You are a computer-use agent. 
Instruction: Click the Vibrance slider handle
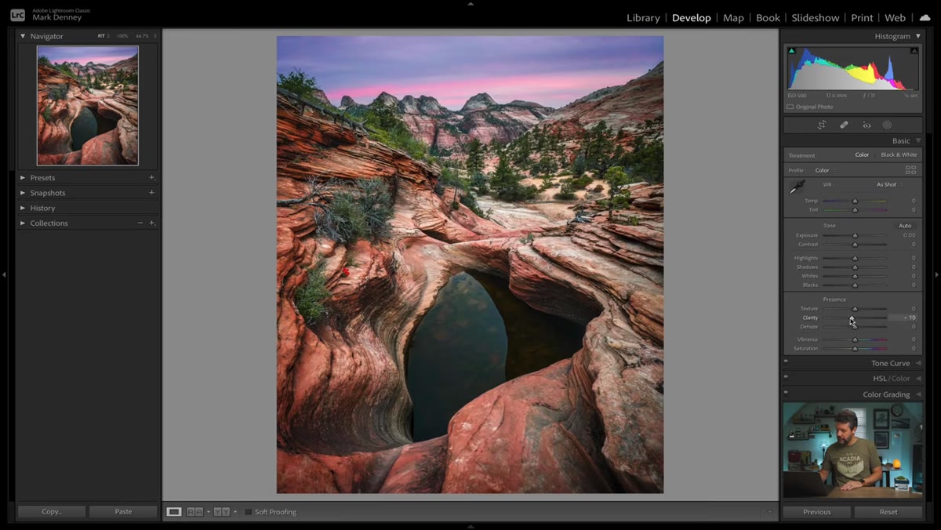pos(855,339)
